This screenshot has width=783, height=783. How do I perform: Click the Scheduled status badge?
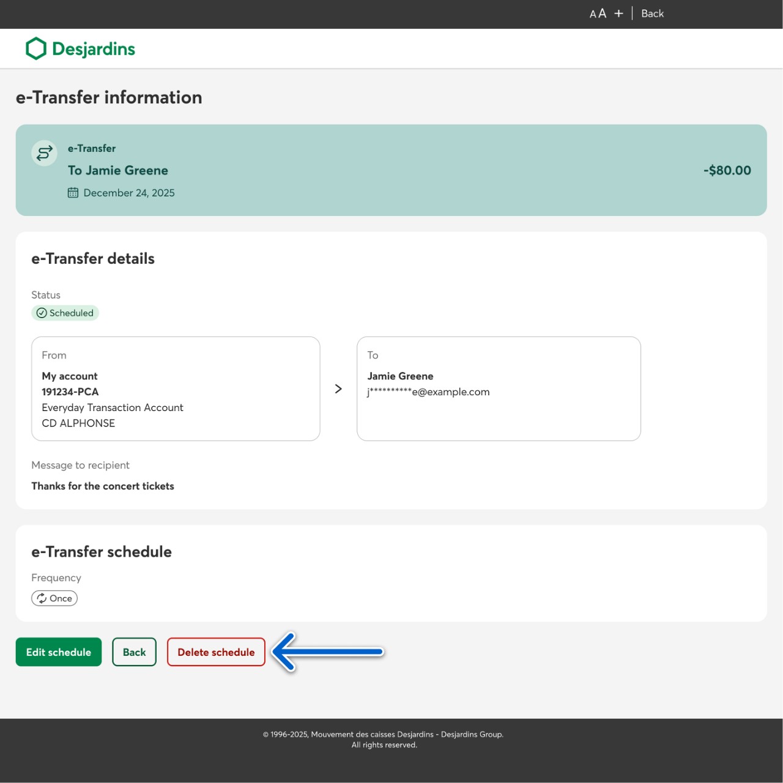[65, 313]
